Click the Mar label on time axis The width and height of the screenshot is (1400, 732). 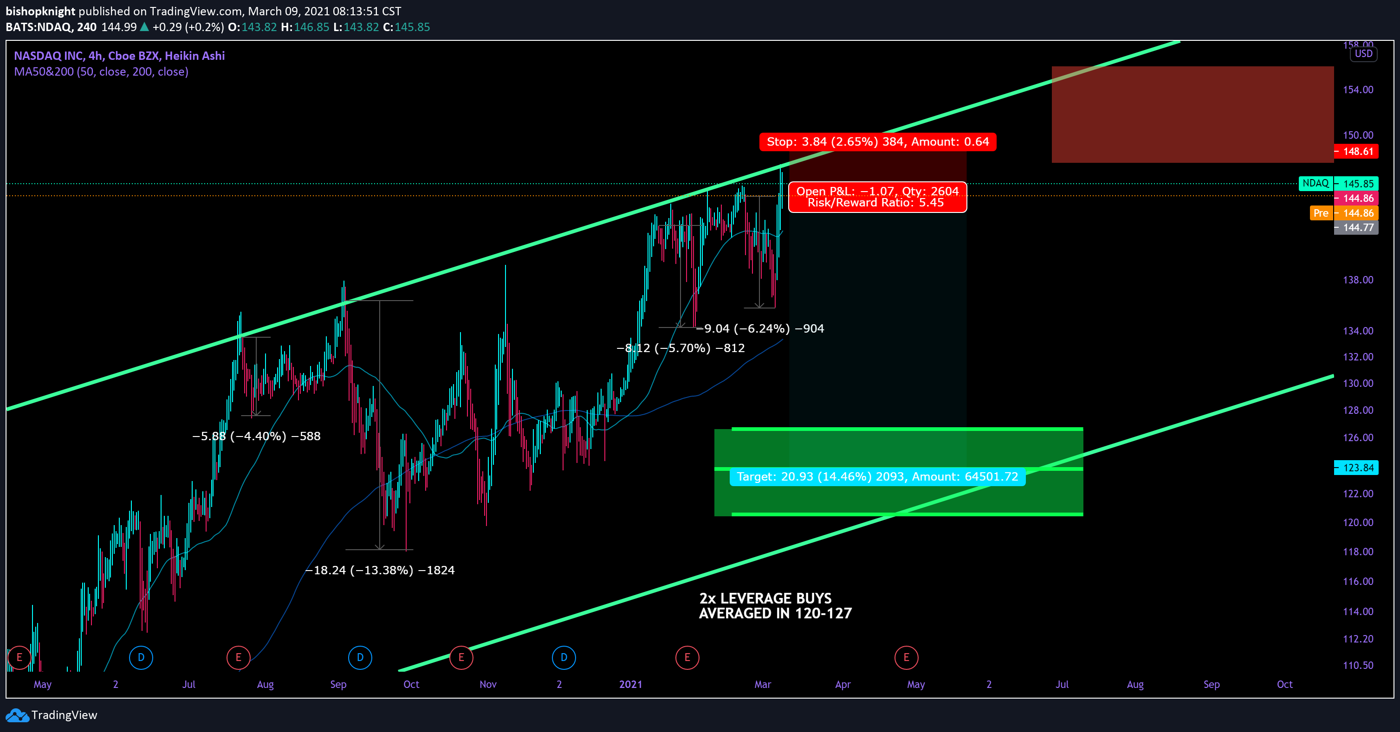coord(763,684)
